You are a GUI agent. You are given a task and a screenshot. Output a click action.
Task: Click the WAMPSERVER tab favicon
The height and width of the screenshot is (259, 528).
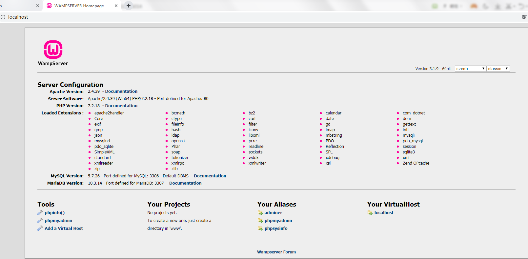point(49,6)
